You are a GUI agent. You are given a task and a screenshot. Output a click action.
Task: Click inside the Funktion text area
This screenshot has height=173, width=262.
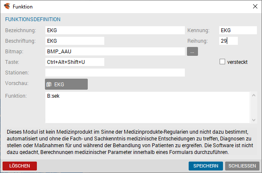pos(148,107)
